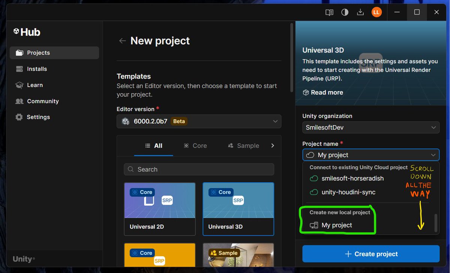Click the Beta badge on editor version

pos(179,121)
